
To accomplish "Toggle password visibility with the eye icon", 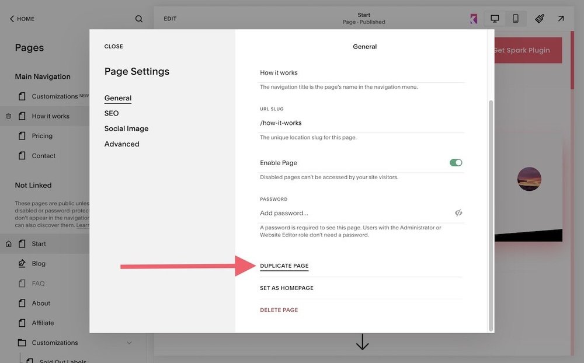I will [x=458, y=212].
